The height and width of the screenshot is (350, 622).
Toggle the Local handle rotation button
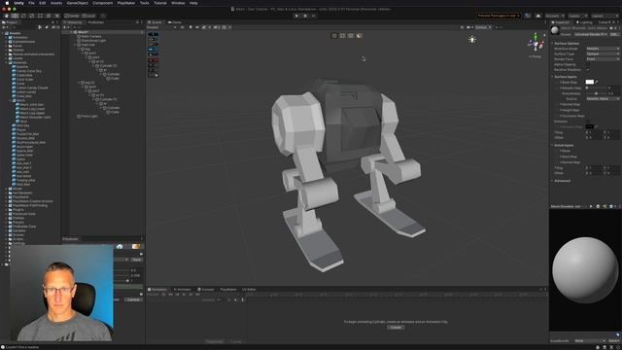click(88, 16)
